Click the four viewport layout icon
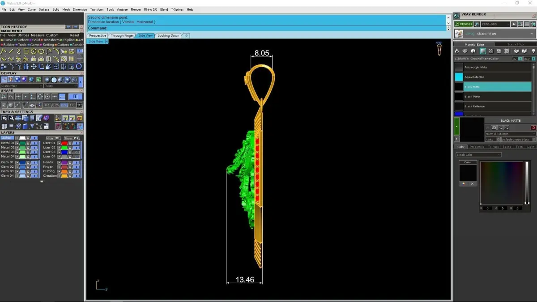Image resolution: width=537 pixels, height=302 pixels. pos(4,126)
